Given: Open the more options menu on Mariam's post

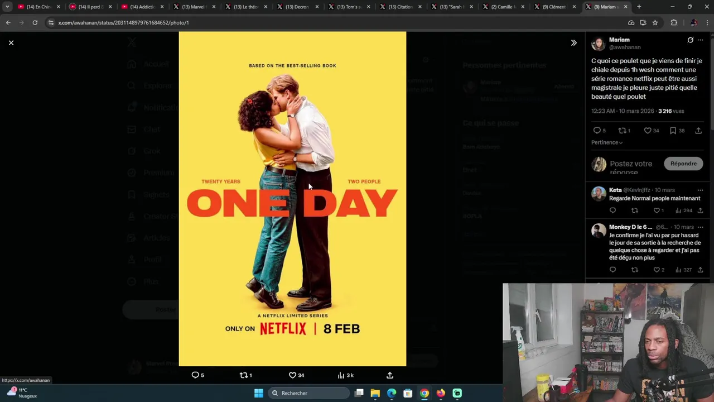Looking at the screenshot, I should [x=701, y=40].
